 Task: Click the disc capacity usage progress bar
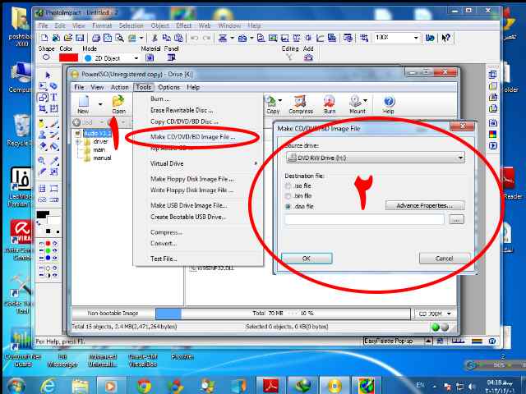point(283,314)
